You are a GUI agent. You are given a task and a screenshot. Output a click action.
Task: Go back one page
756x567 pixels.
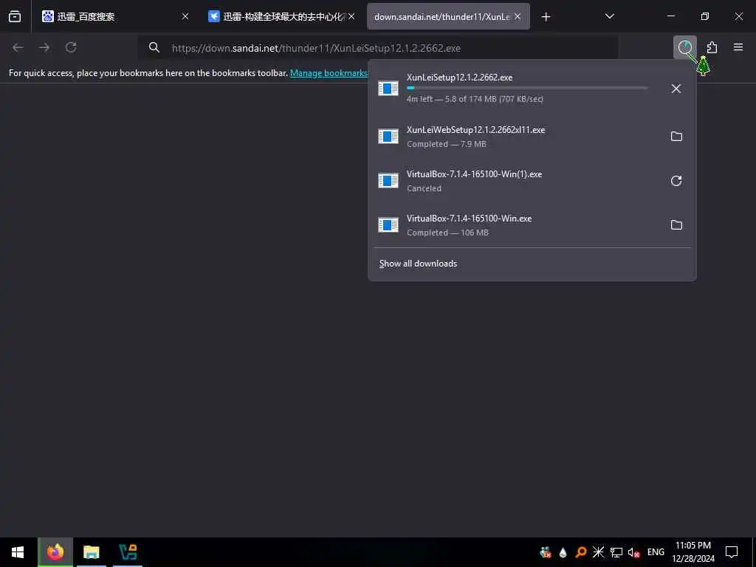point(18,47)
